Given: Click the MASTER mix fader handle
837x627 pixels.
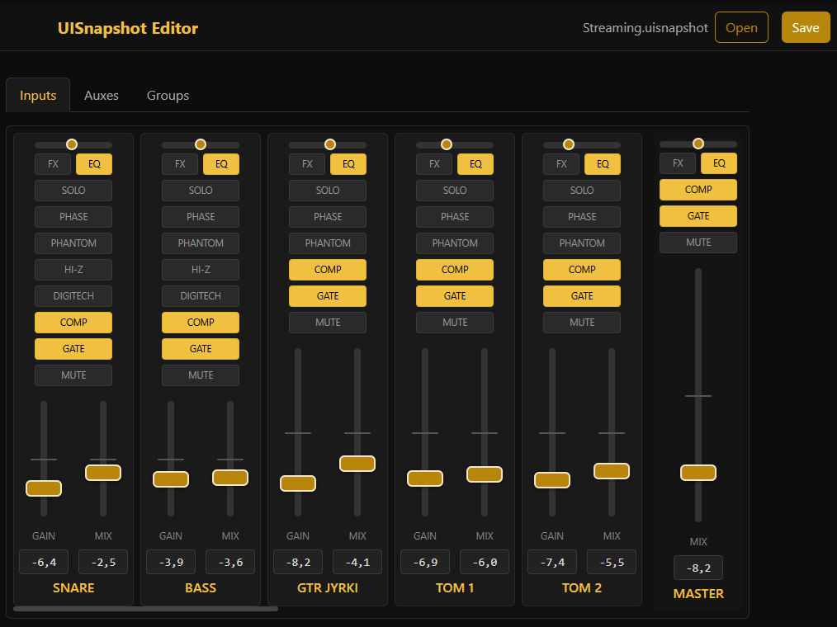Looking at the screenshot, I should pyautogui.click(x=698, y=473).
